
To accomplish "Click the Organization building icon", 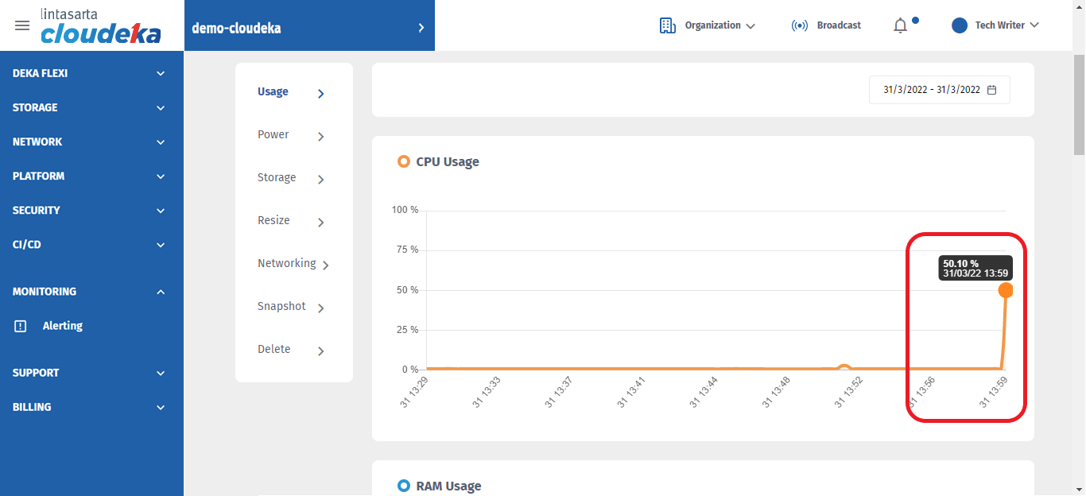I will coord(667,25).
